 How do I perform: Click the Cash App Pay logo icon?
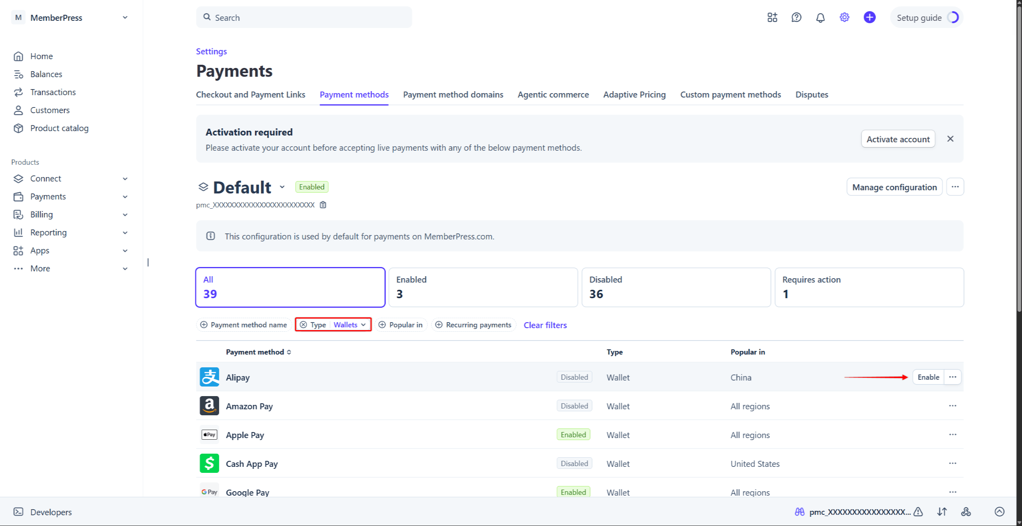pyautogui.click(x=209, y=463)
